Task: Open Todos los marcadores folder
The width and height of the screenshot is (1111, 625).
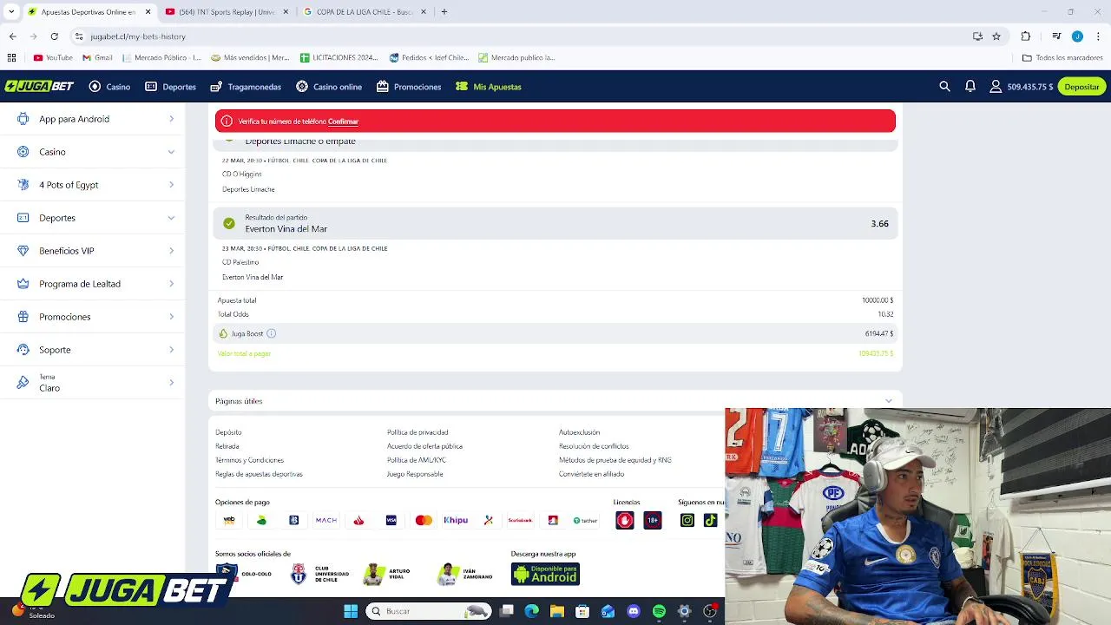Action: (1062, 58)
